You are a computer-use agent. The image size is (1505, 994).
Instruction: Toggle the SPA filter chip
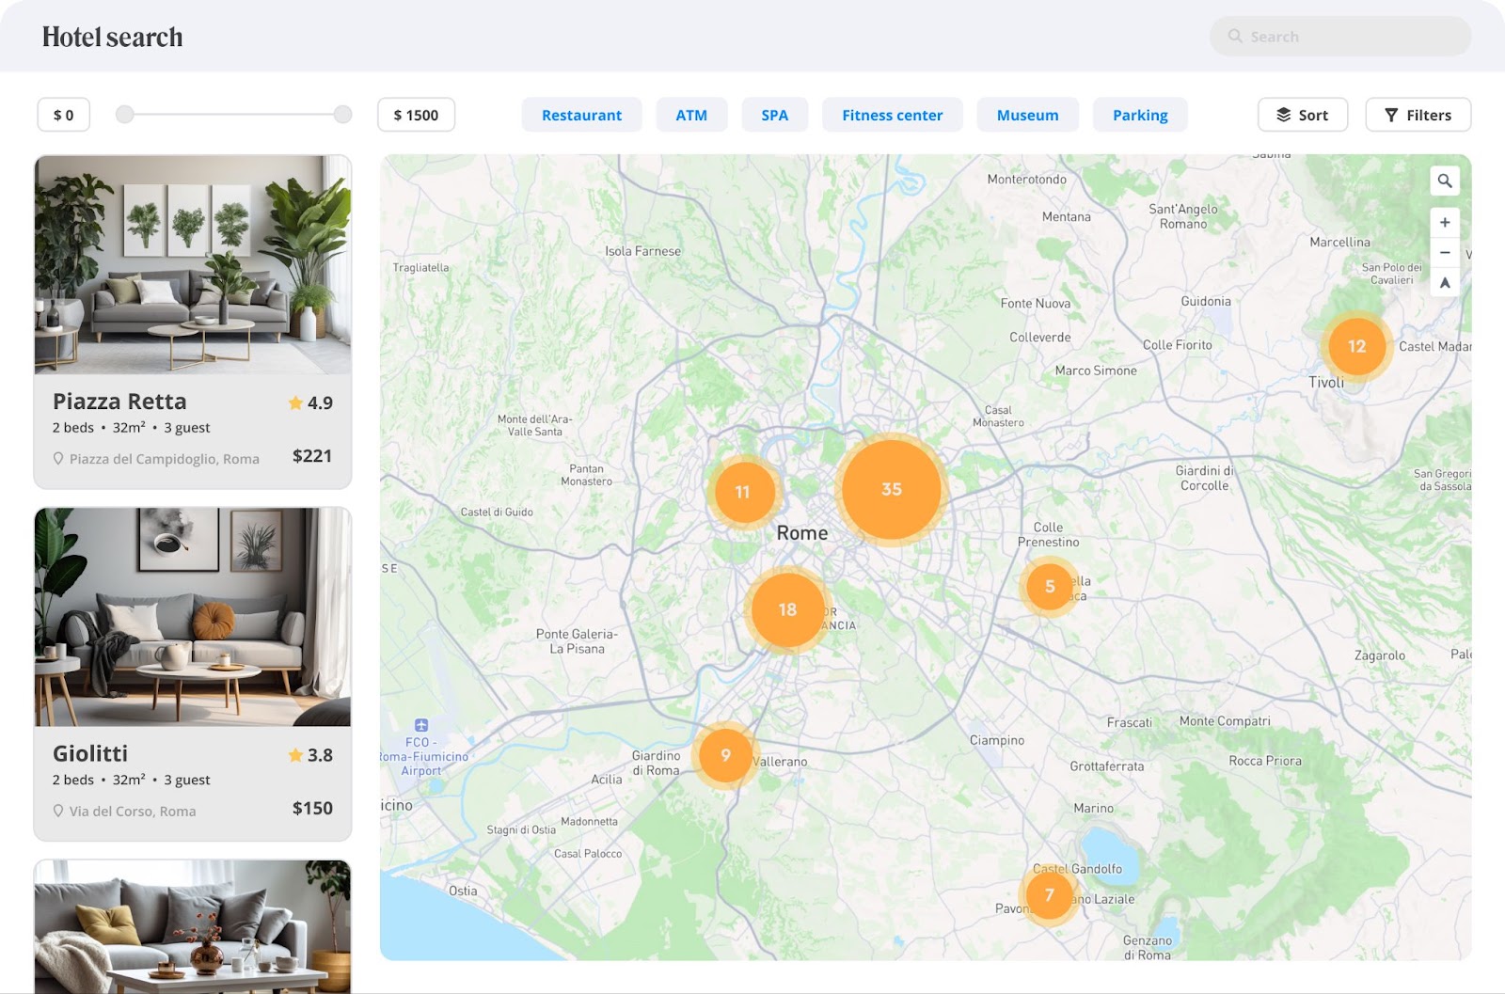point(775,115)
